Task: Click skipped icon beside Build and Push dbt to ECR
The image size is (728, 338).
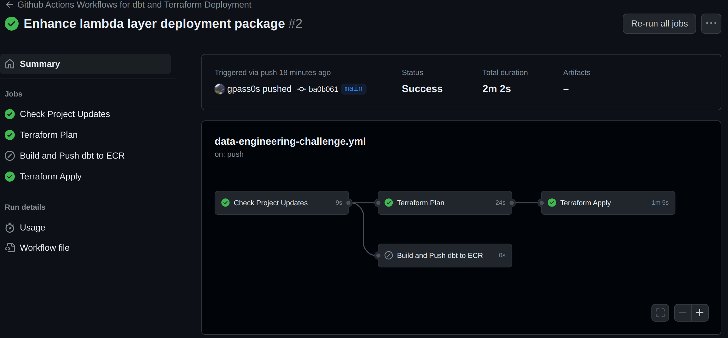Action: tap(10, 156)
